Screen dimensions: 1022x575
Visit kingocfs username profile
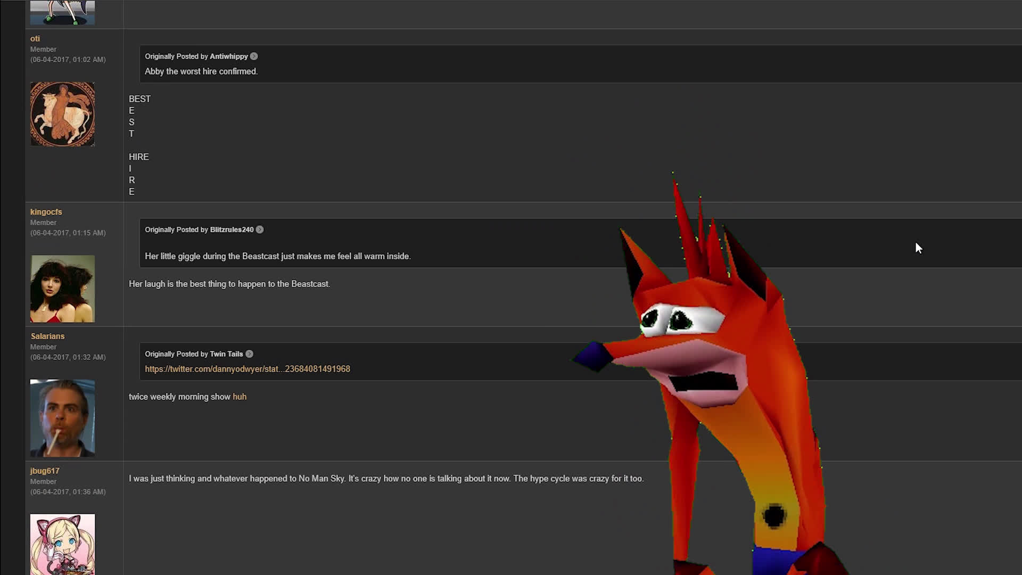(46, 212)
